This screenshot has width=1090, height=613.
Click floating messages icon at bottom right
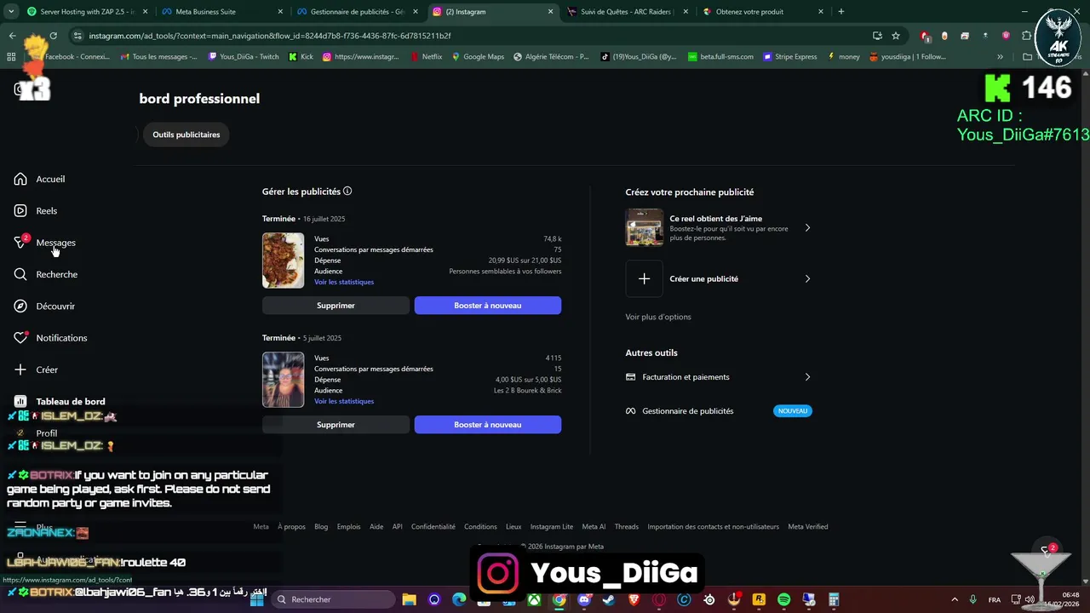(x=1046, y=551)
